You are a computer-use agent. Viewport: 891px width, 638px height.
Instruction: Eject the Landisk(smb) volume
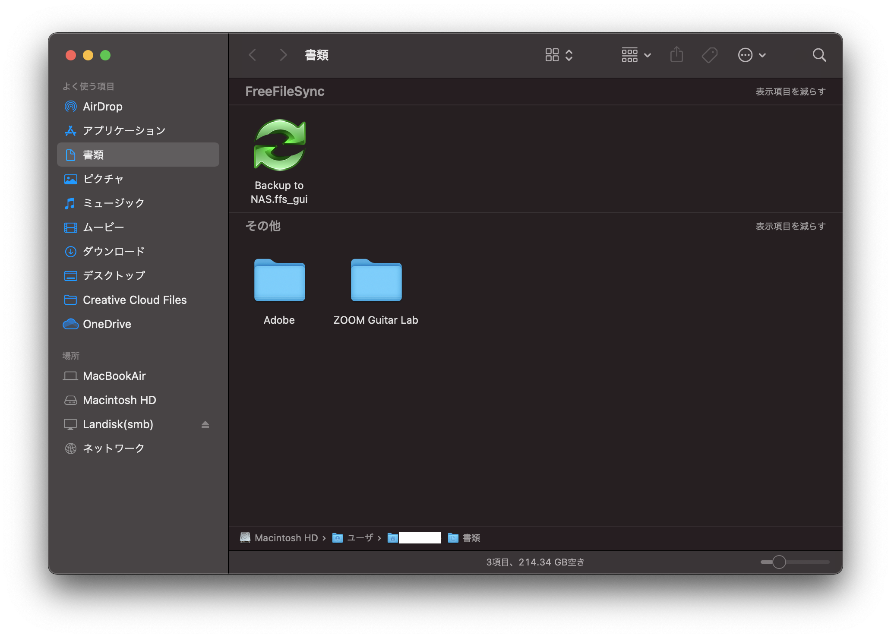tap(205, 424)
